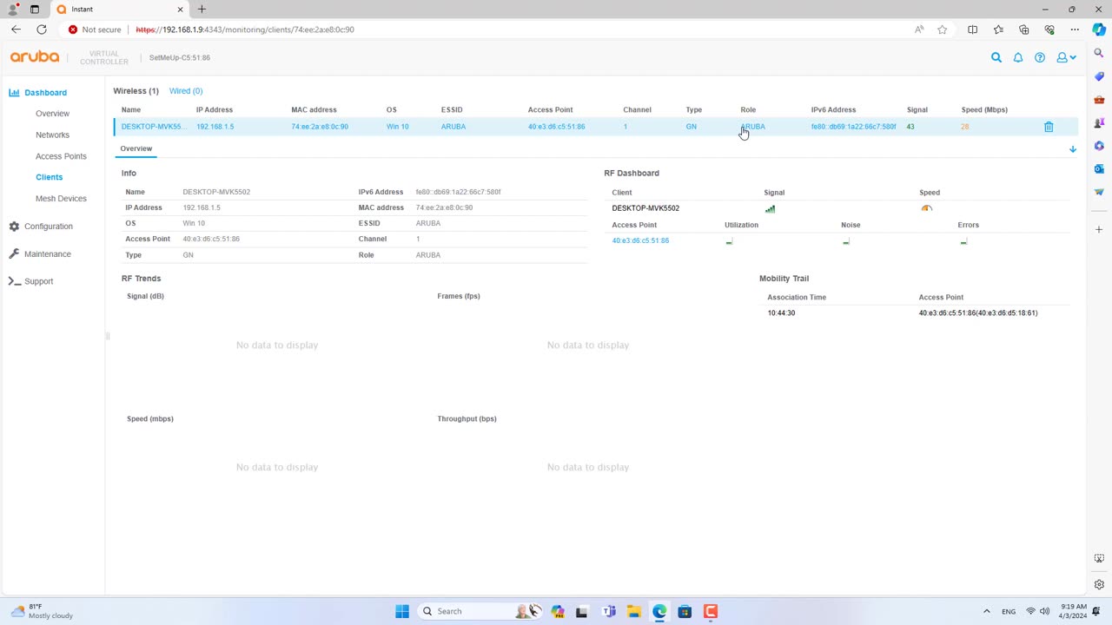Open access point 40:e3:d6:c5:51:86 in RF Dashboard
The height and width of the screenshot is (625, 1112).
coord(640,240)
